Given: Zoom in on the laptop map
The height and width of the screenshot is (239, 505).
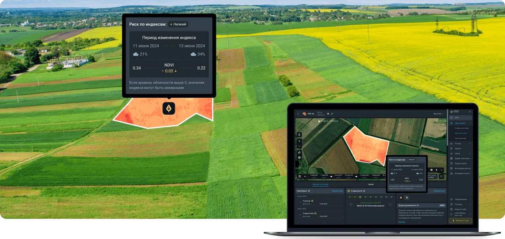Looking at the screenshot, I should [299, 141].
